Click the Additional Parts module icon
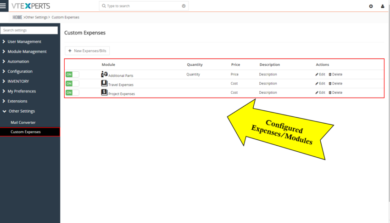 (x=104, y=74)
